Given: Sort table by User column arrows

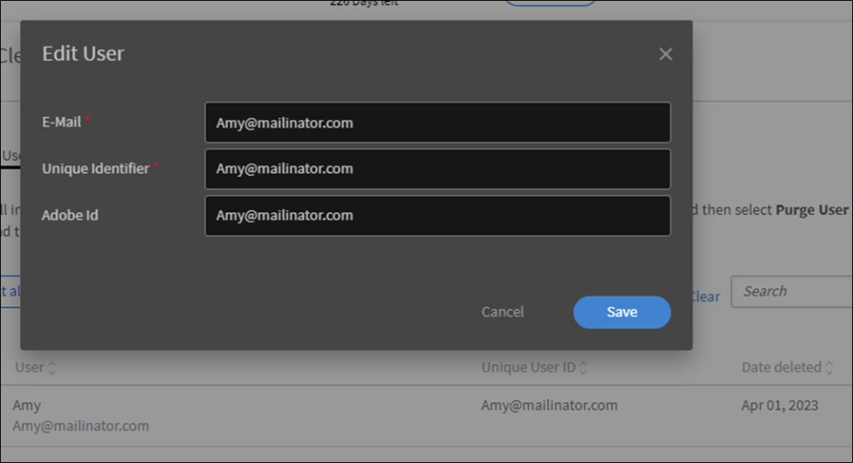Looking at the screenshot, I should coord(52,368).
